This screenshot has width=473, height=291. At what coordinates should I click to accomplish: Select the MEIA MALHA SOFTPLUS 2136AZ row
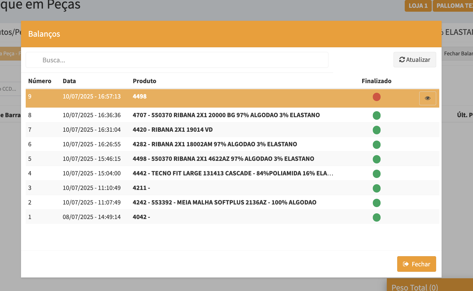(x=224, y=202)
